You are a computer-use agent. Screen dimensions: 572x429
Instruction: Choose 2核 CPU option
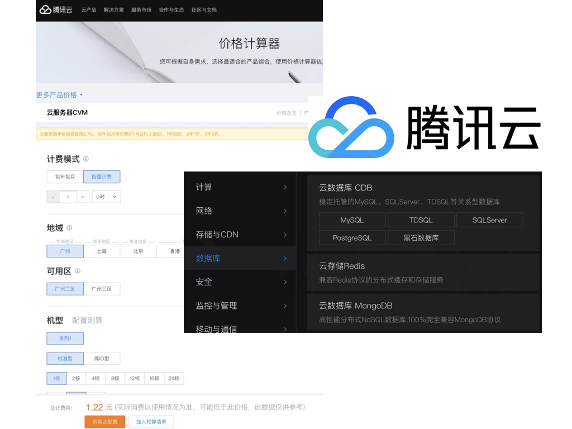tap(76, 379)
